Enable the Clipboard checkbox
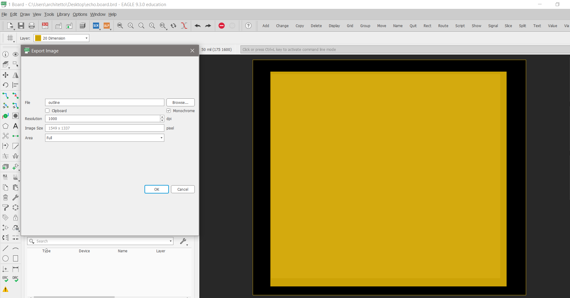The height and width of the screenshot is (298, 570). coord(47,111)
